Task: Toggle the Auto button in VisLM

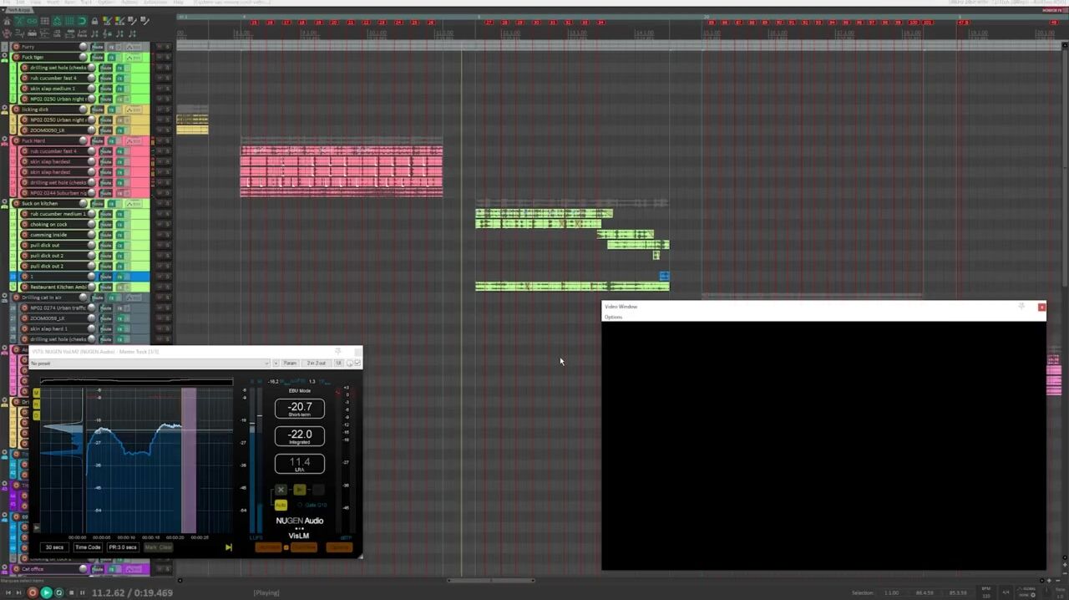Action: (281, 505)
